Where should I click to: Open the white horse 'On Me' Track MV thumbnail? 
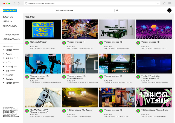(42, 97)
